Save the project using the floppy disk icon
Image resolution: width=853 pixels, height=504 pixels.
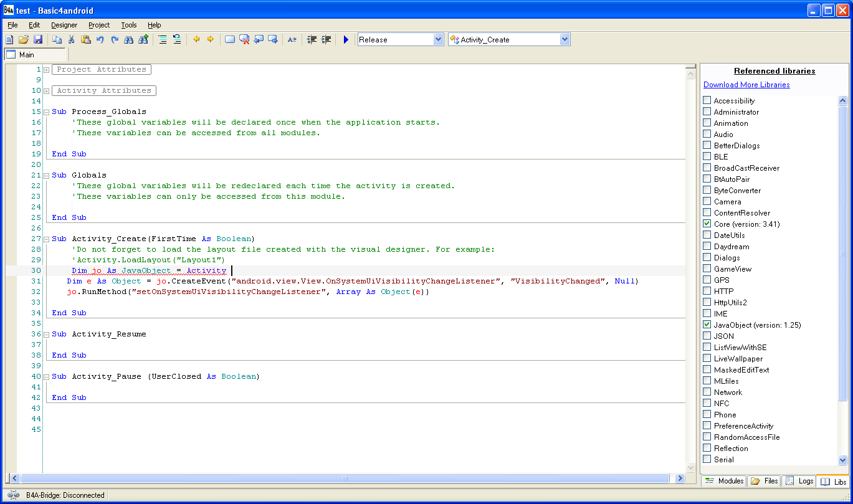[38, 39]
